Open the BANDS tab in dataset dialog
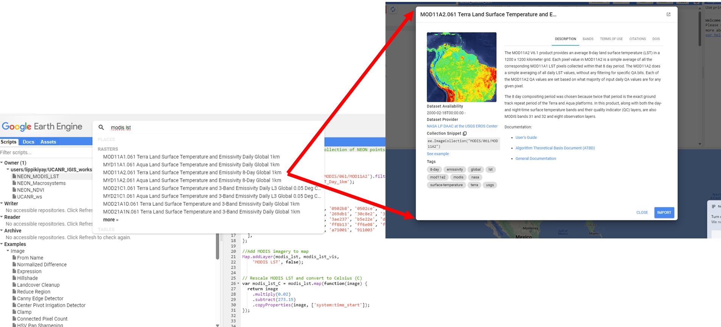 [588, 39]
